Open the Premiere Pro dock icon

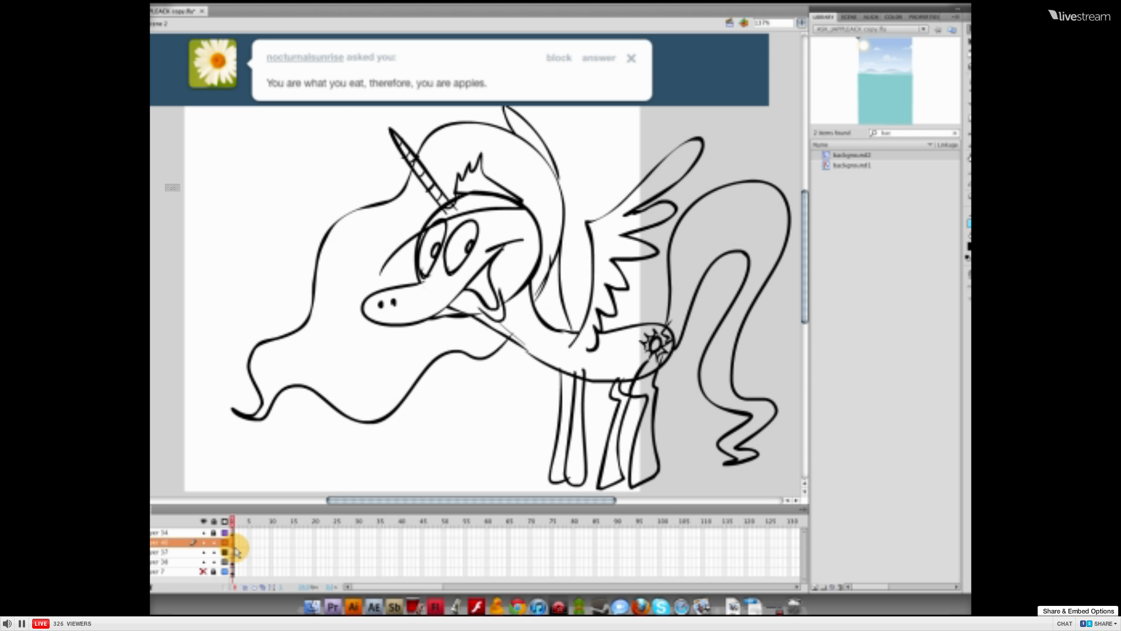tap(332, 608)
